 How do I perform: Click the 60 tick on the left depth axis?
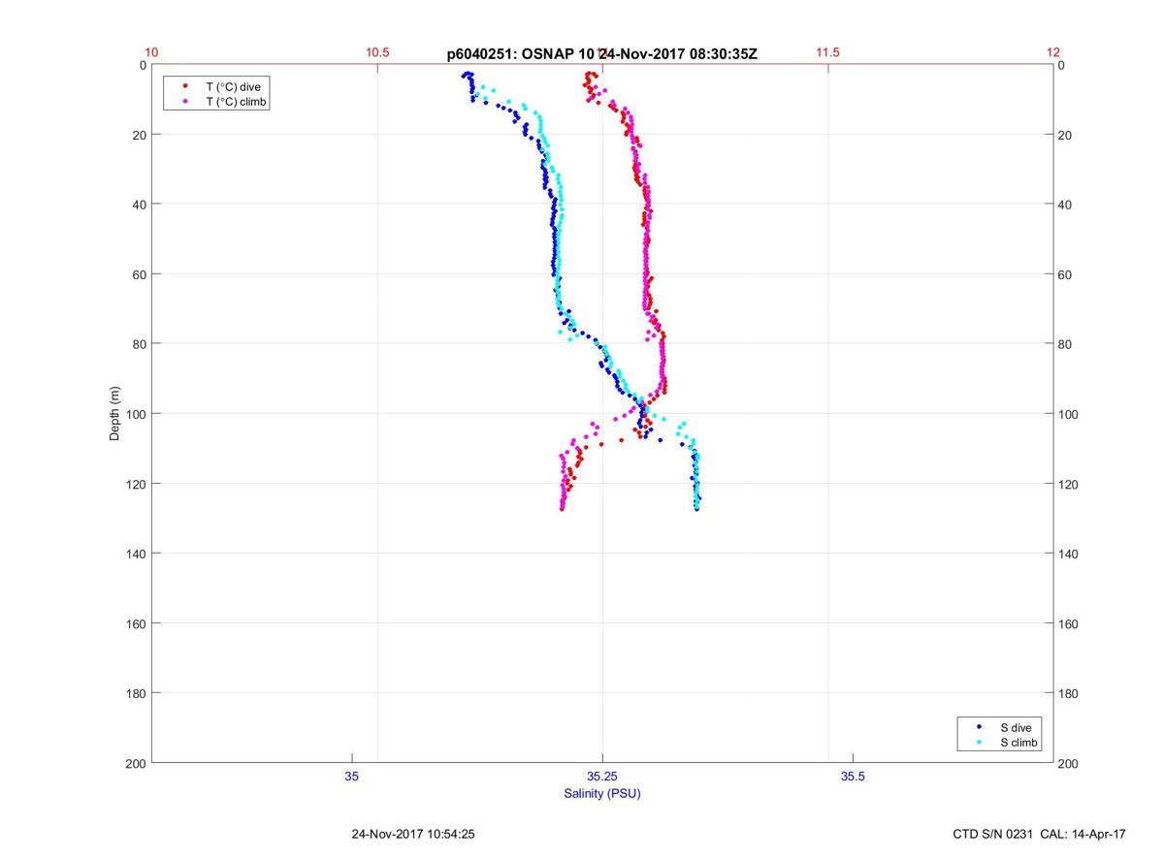138,274
